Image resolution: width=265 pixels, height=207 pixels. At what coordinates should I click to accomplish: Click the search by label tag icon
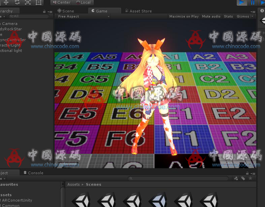click(243, 178)
